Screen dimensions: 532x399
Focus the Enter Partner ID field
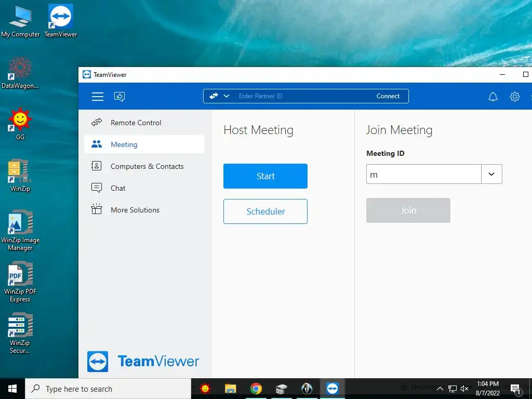pos(302,96)
